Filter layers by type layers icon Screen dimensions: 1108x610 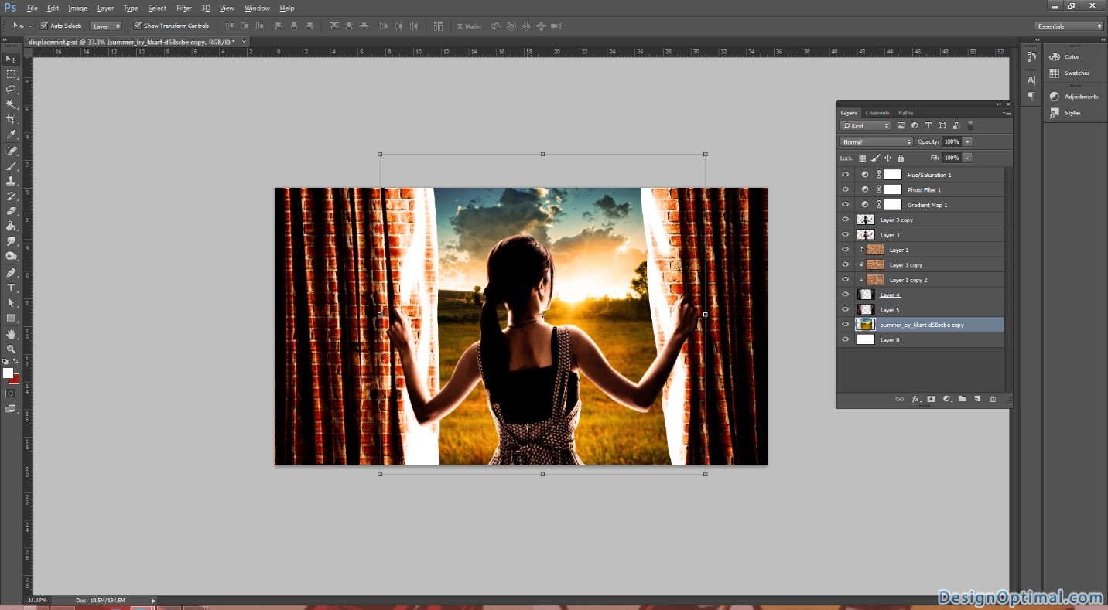coord(928,125)
